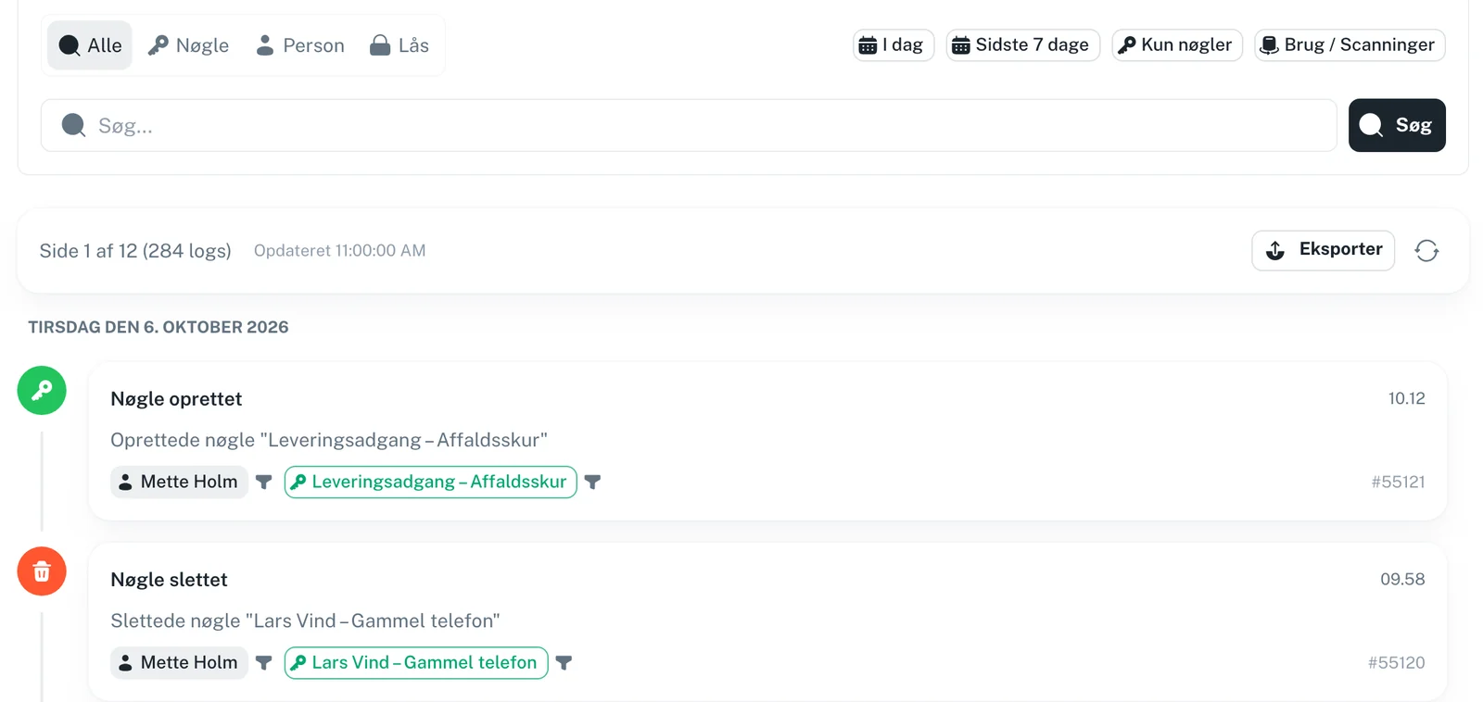
Task: Filter by Lars Vind – Gammel telefon key
Action: [564, 662]
